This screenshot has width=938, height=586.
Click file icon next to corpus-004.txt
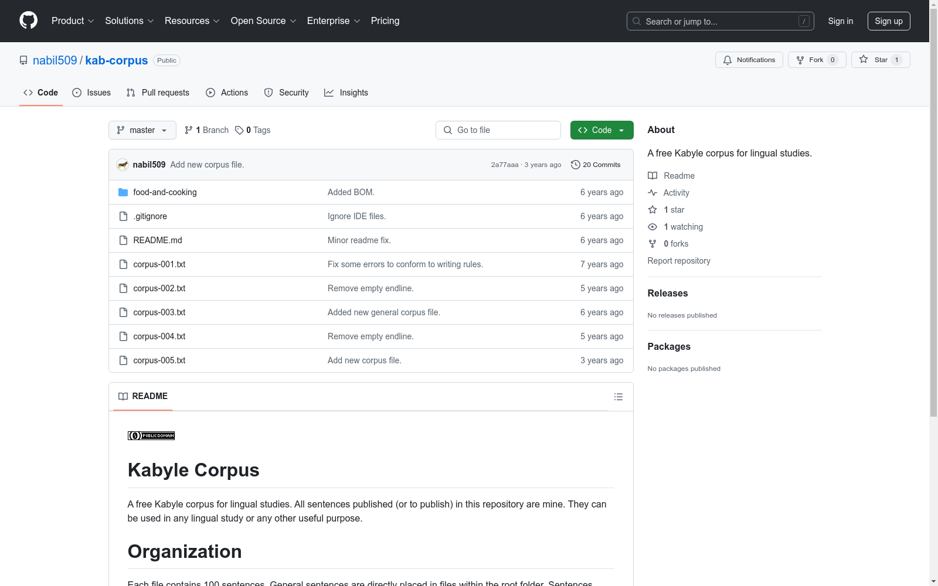click(x=123, y=336)
